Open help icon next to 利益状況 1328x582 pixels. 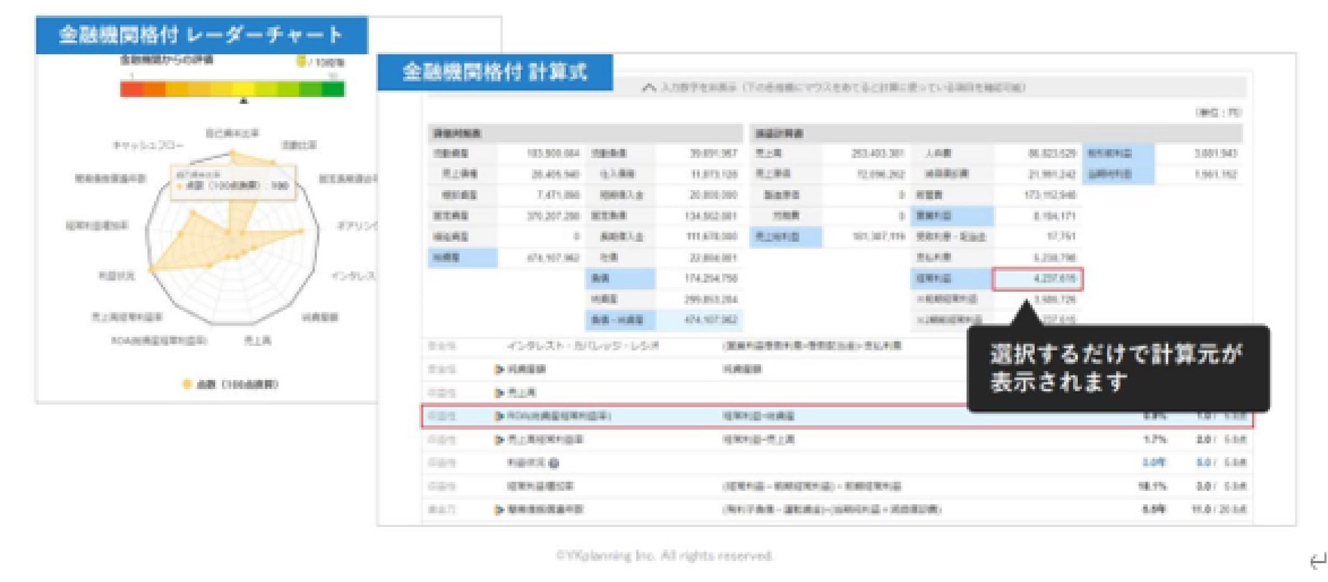click(554, 463)
